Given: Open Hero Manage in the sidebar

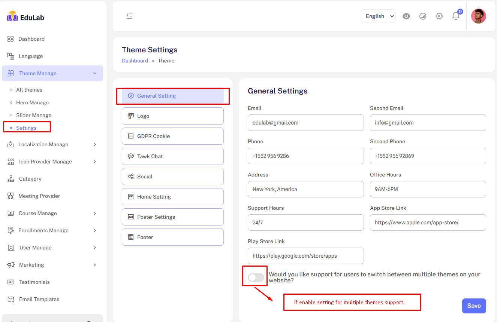Looking at the screenshot, I should (x=32, y=102).
